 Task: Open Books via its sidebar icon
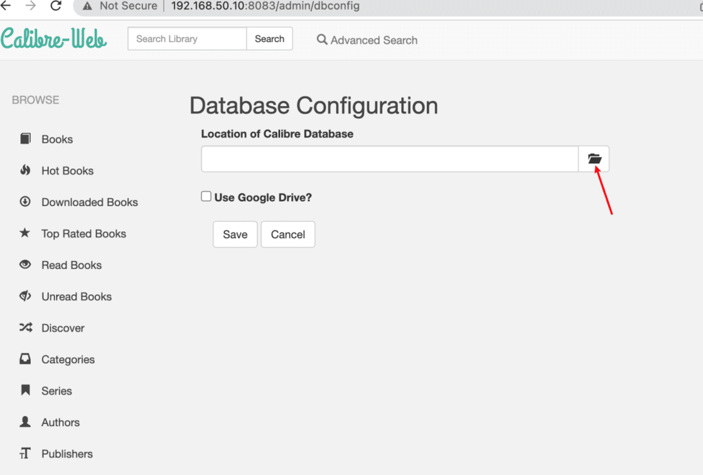tap(25, 139)
